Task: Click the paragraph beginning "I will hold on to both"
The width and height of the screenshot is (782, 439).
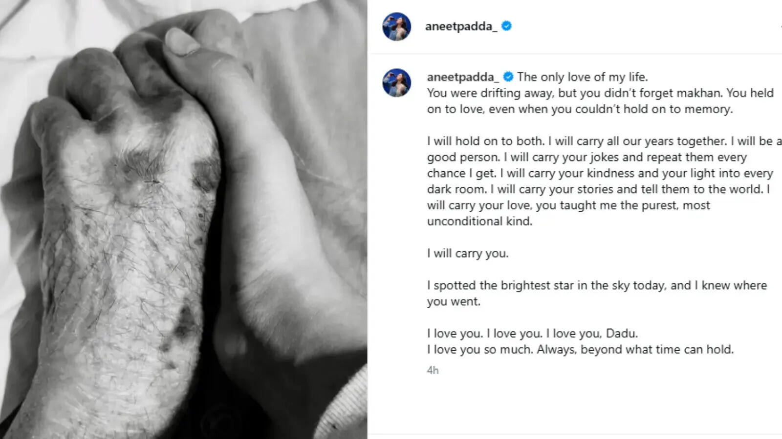Action: click(x=604, y=181)
